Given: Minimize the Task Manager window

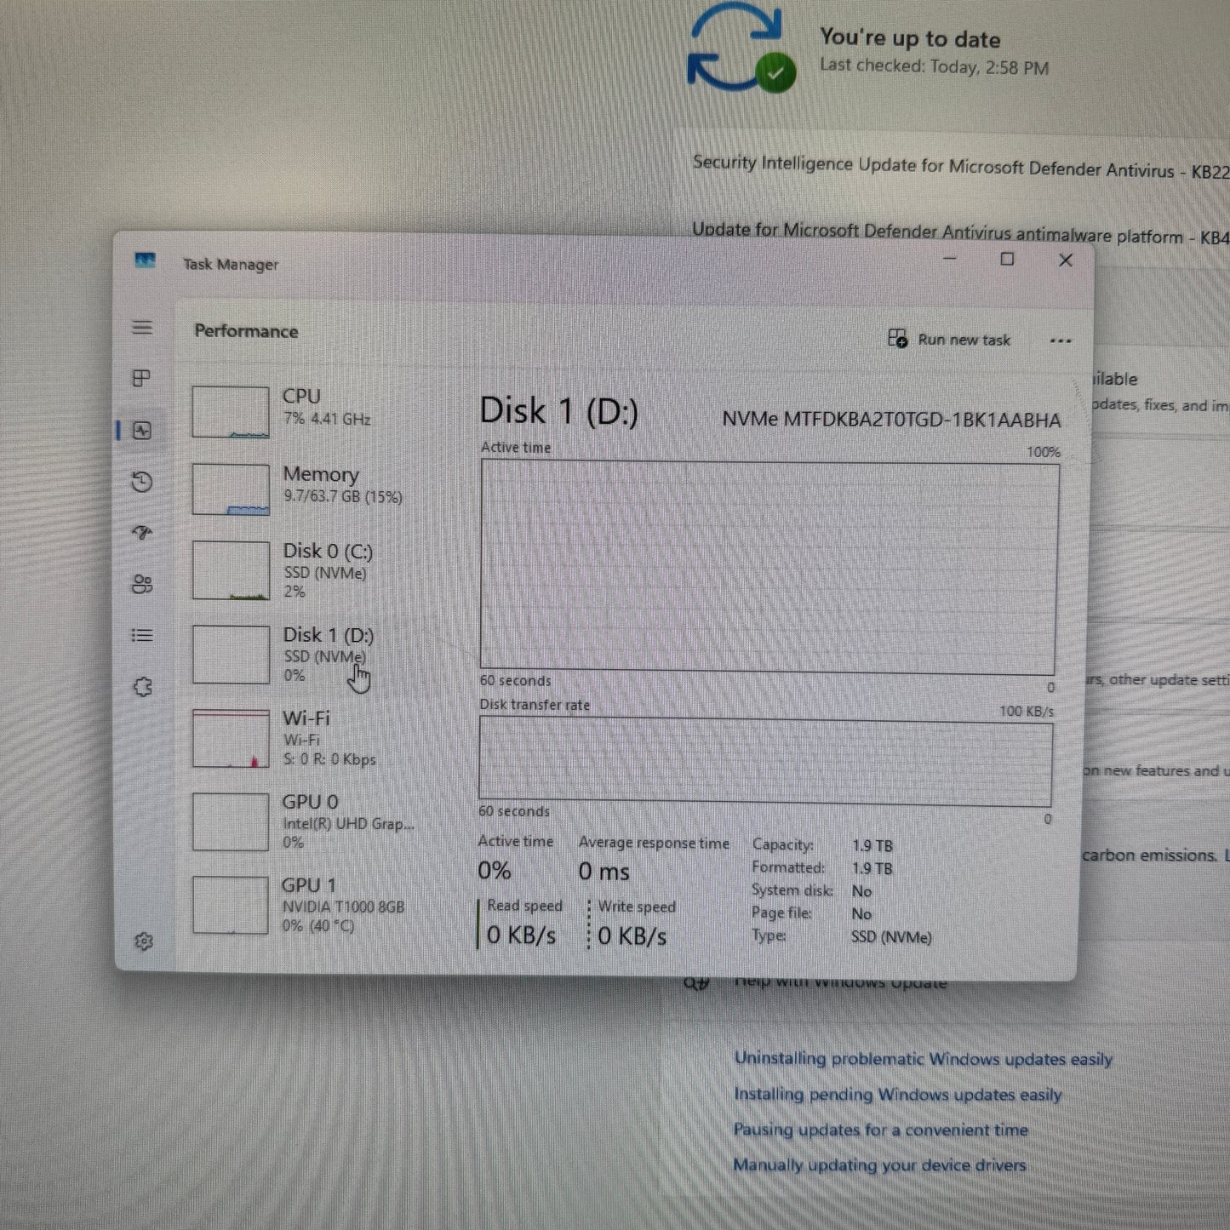Looking at the screenshot, I should (950, 258).
